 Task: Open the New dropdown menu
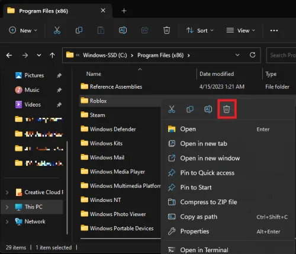(23, 31)
